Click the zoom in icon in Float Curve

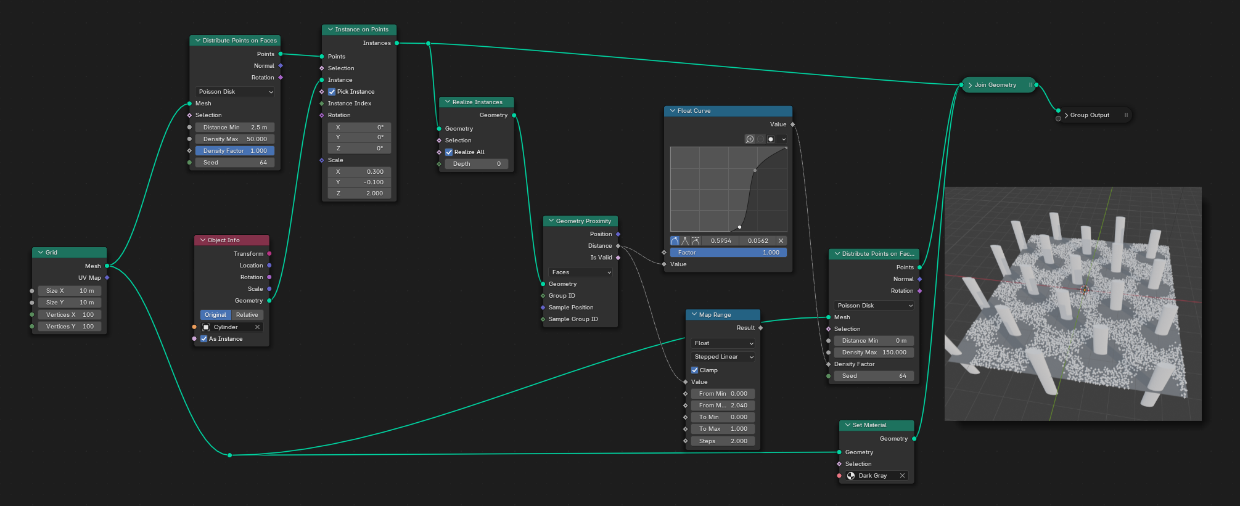[x=750, y=139]
